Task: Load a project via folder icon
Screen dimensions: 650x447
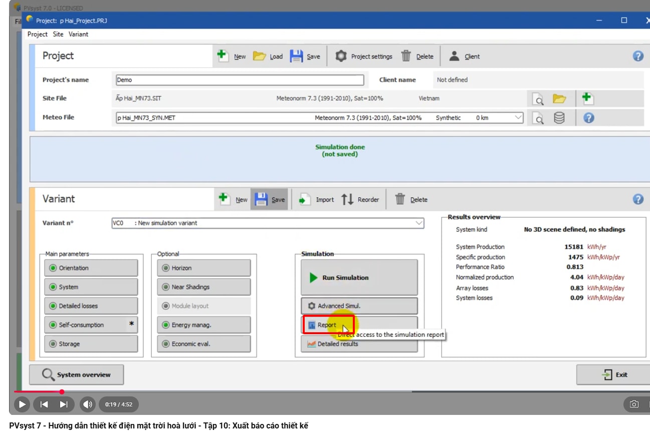Action: tap(268, 56)
